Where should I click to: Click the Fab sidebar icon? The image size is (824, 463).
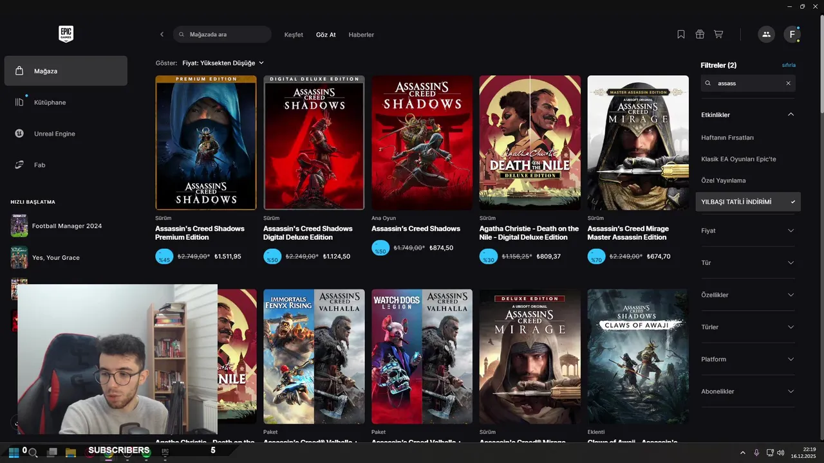19,165
